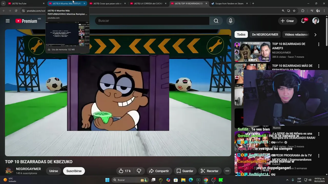This screenshot has width=328, height=184.
Task: Show hidden system tray icons
Action: point(287,180)
